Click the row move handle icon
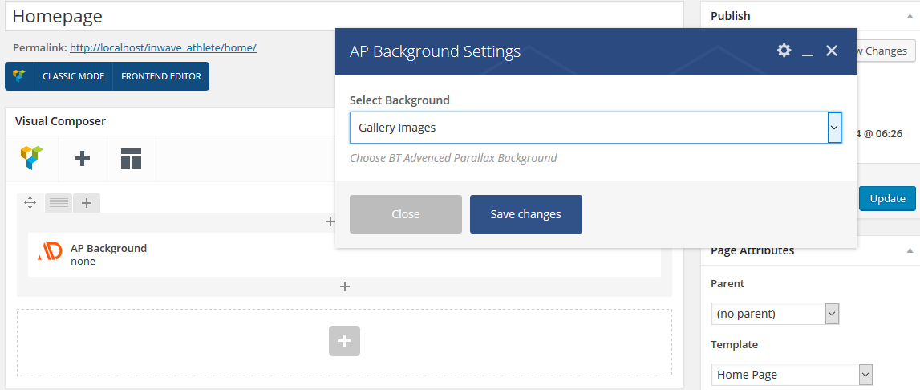This screenshot has width=920, height=390. coord(30,203)
